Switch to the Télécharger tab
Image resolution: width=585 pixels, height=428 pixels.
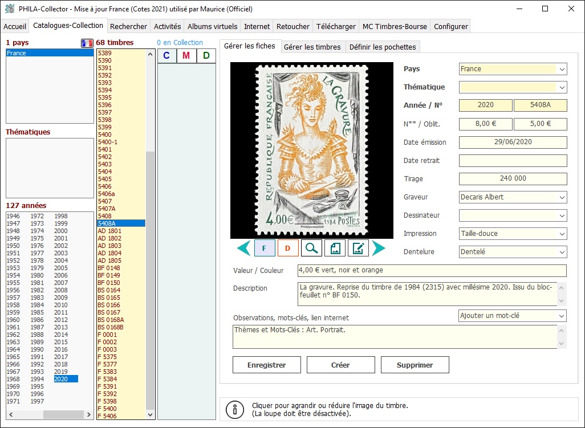pyautogui.click(x=336, y=26)
